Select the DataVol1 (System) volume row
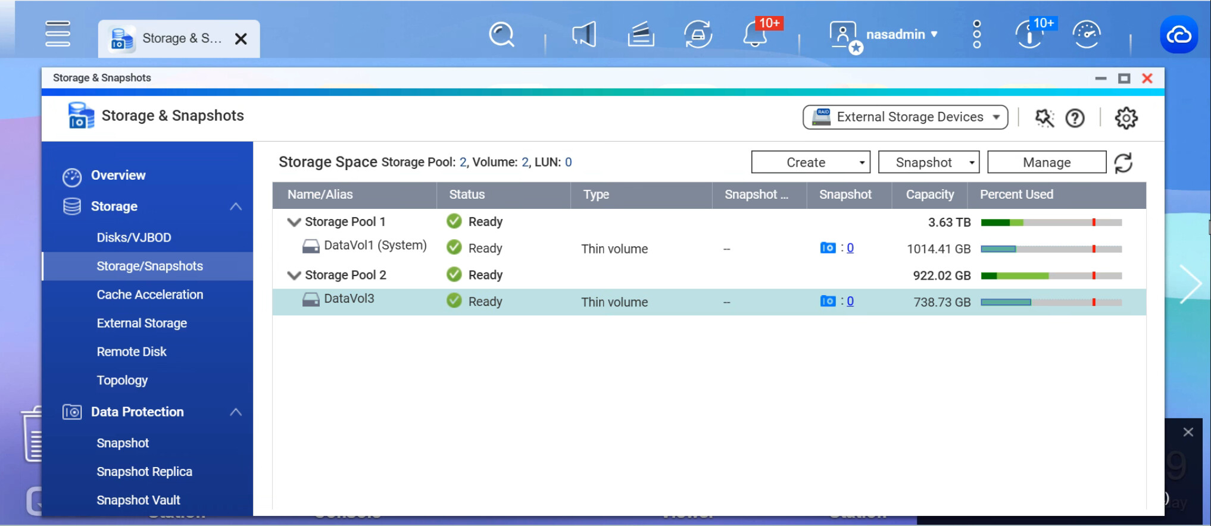The width and height of the screenshot is (1211, 526). [375, 246]
